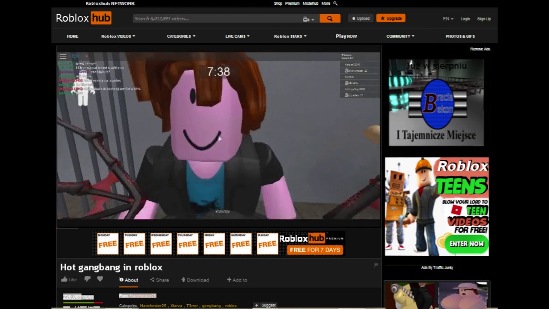Click the orange Upgrade button
Viewport: 549px width, 309px height.
coord(391,18)
